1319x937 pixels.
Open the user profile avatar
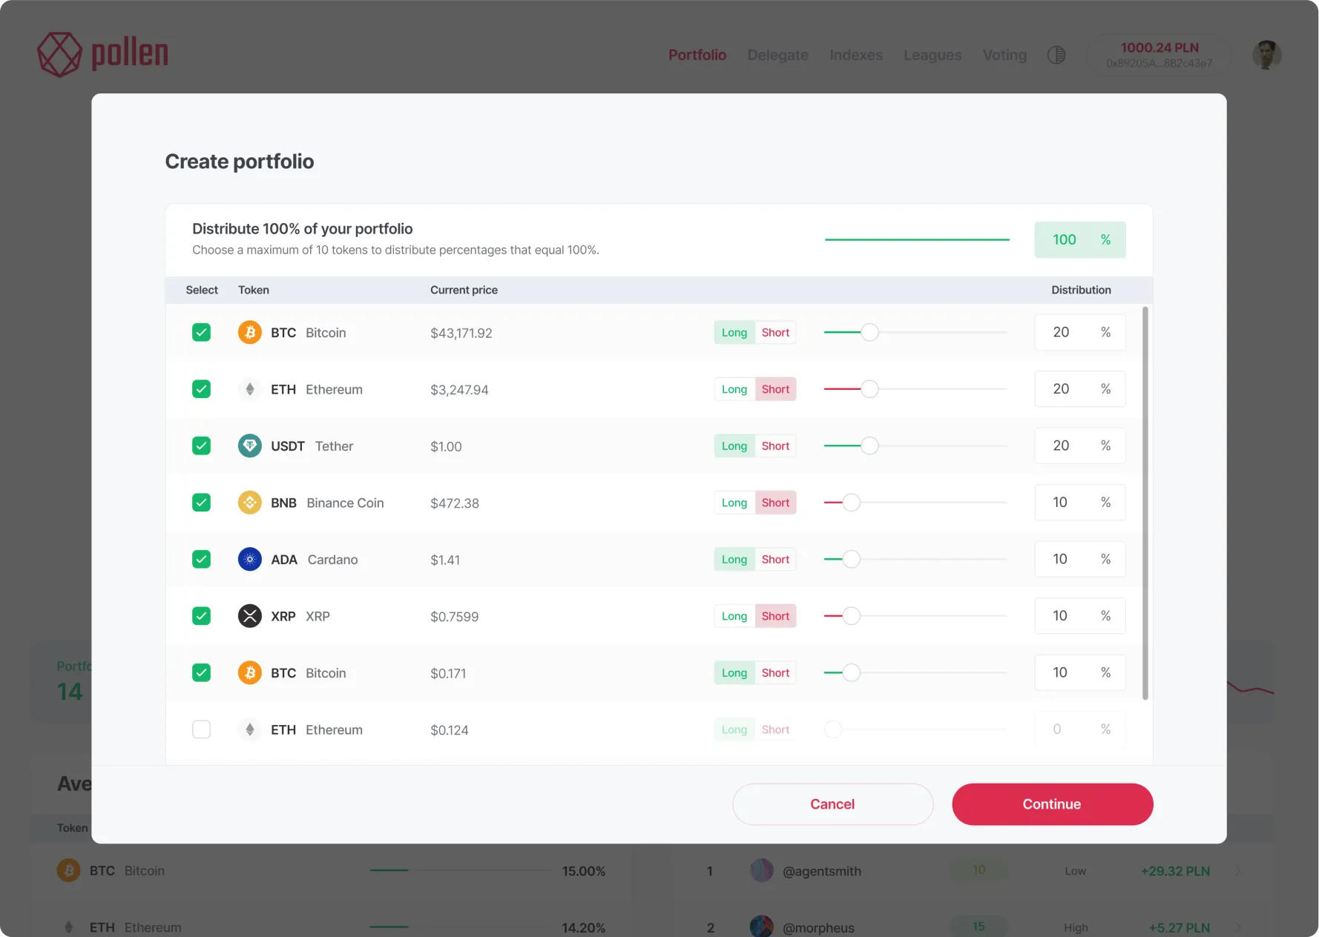[1266, 55]
